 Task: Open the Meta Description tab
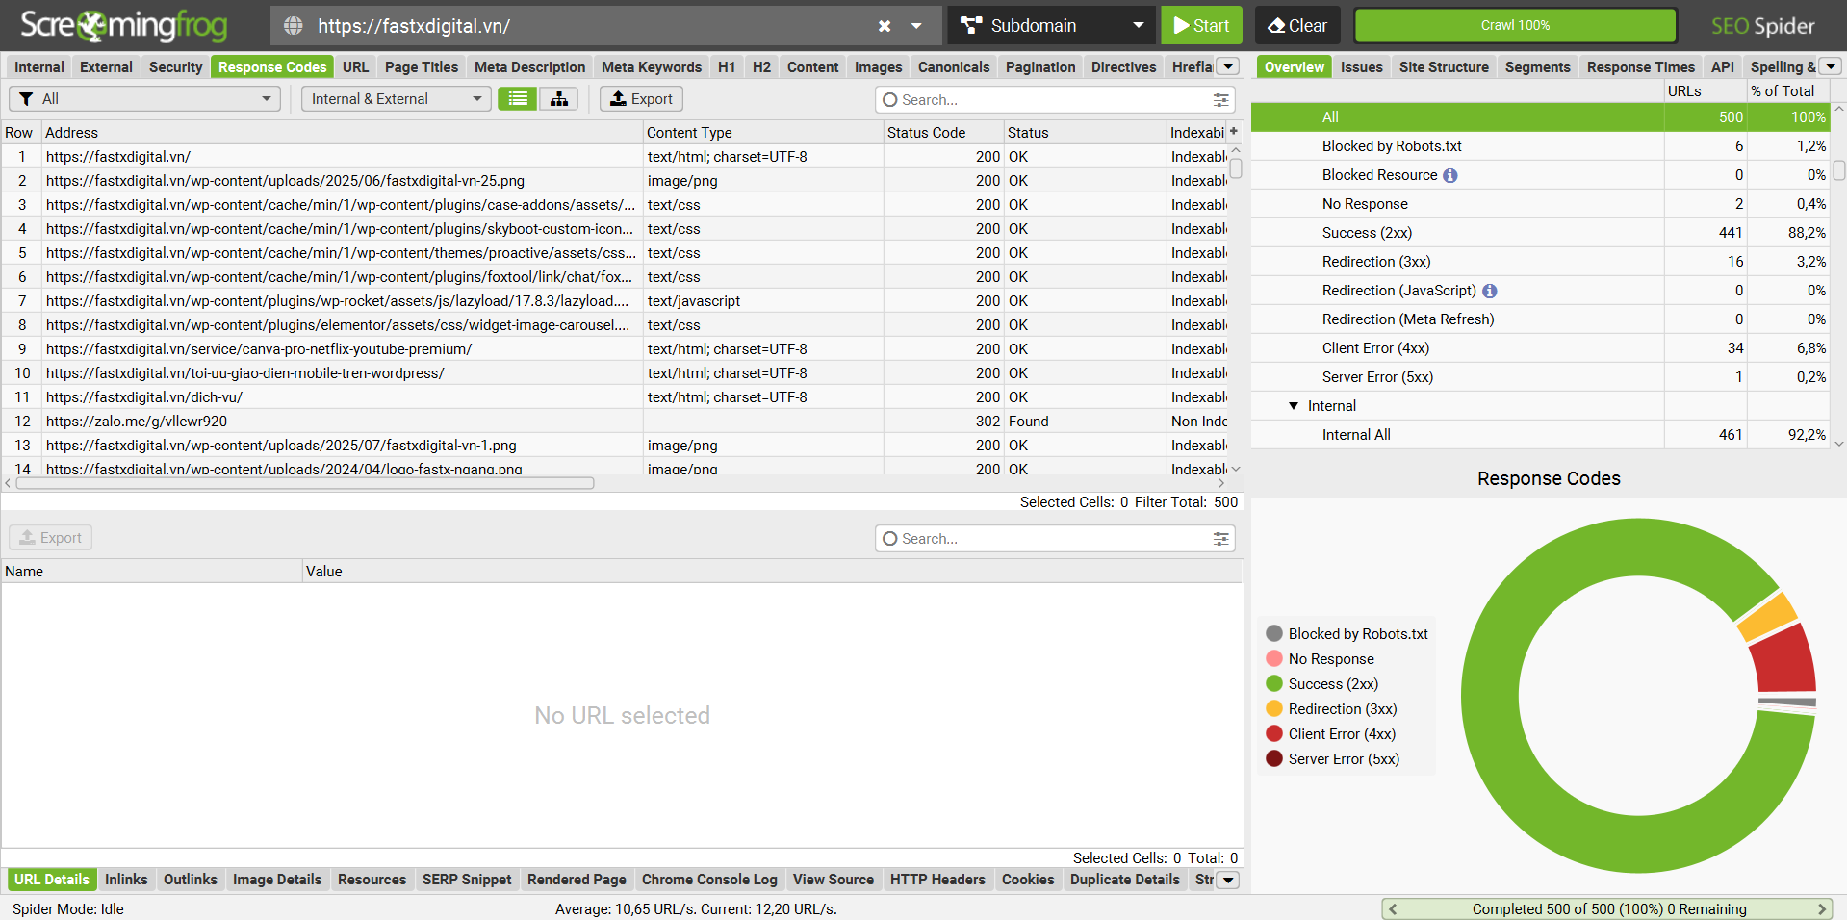529,67
